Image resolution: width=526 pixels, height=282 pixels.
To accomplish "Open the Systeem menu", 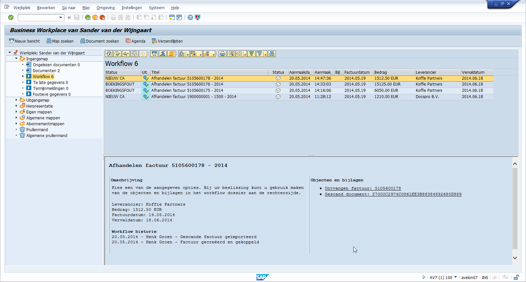I will pos(156,8).
